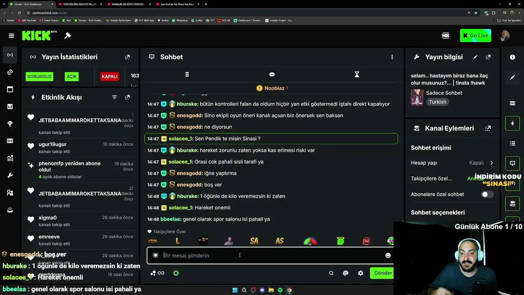Viewport: 524px width, 295px height.
Task: Toggle Abonelere özel sohbet switch
Action: 487,194
